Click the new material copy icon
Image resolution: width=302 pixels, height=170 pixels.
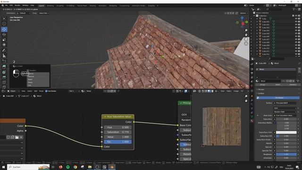click(291, 81)
